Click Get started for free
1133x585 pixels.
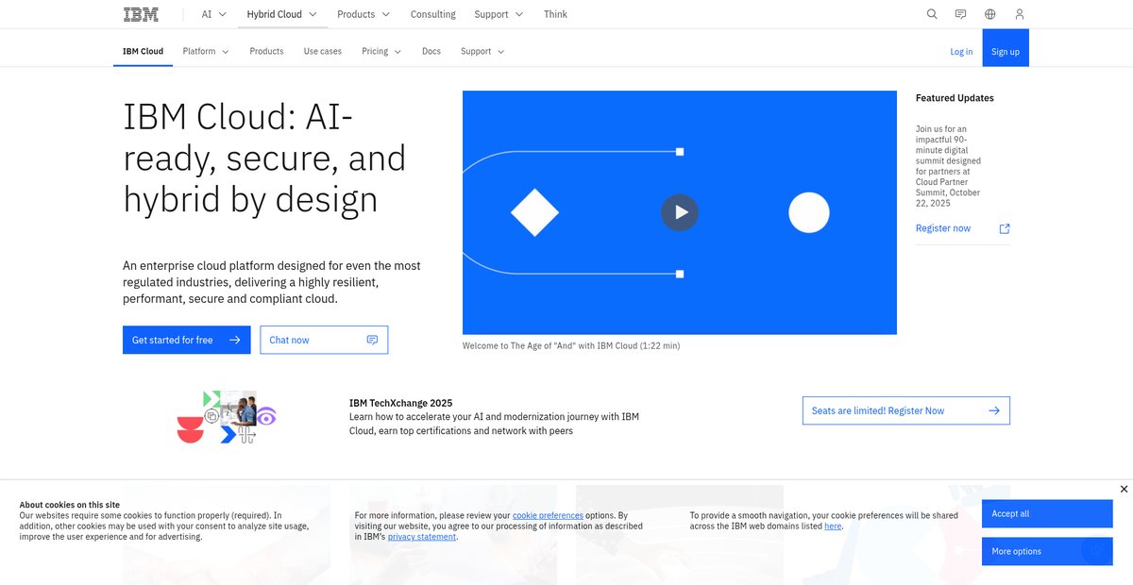pos(187,340)
